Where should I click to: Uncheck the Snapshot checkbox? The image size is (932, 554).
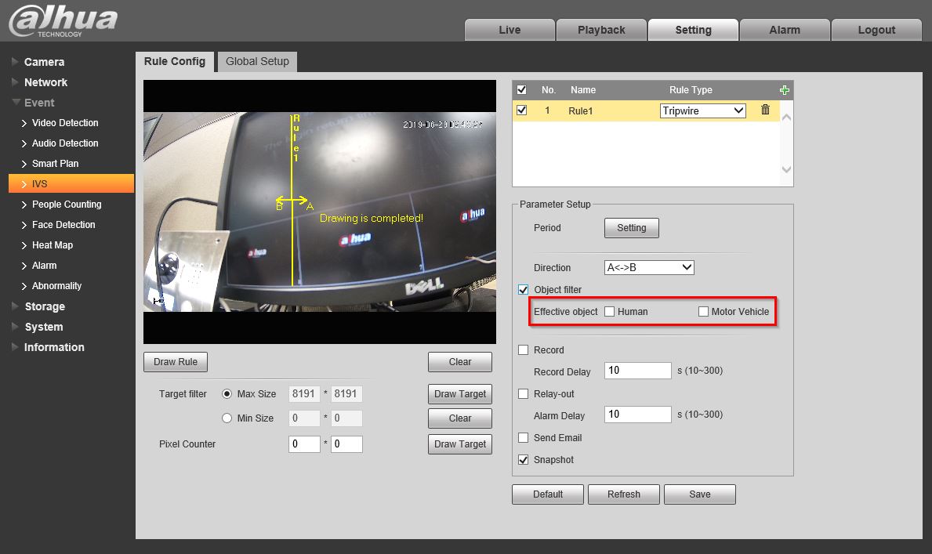click(x=524, y=460)
